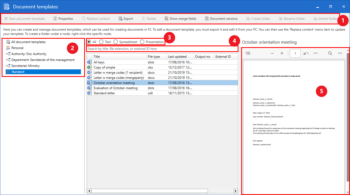Screen dimensions: 350x195
Task: Click the template search input field
Action: tap(162, 49)
